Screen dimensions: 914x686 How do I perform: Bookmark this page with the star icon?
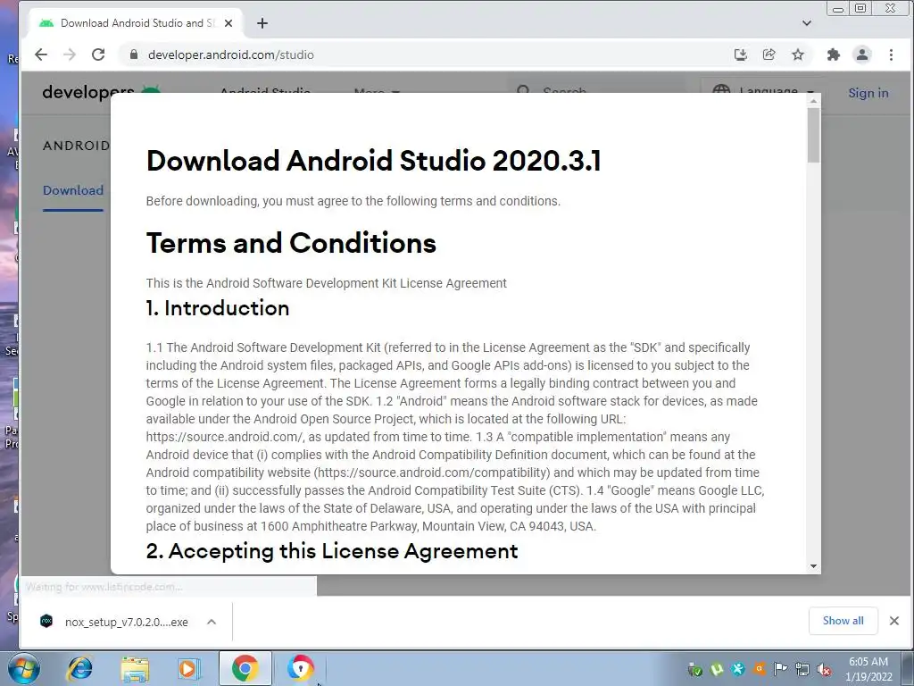[x=798, y=54]
